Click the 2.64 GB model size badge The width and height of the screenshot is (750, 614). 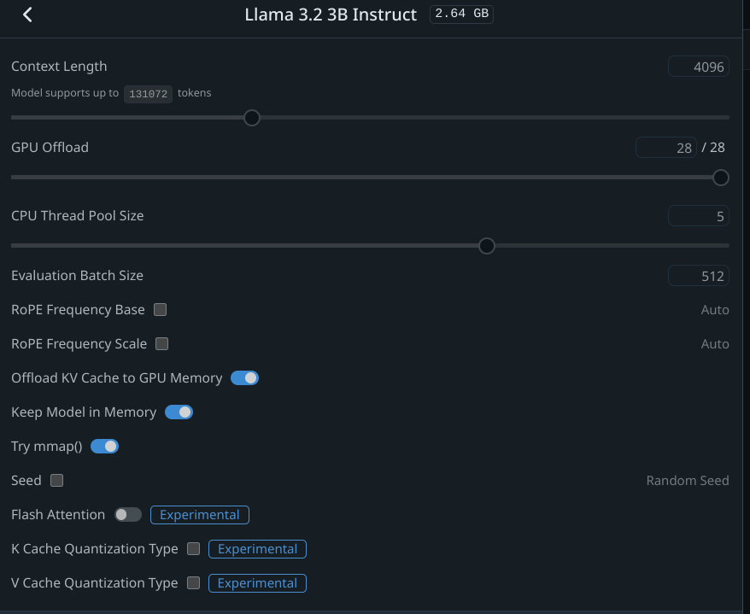coord(461,14)
